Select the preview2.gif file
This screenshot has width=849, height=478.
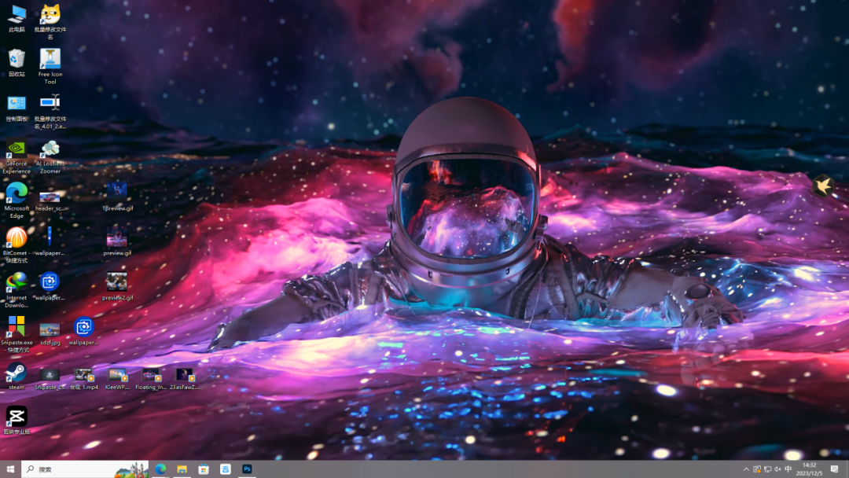tap(117, 286)
